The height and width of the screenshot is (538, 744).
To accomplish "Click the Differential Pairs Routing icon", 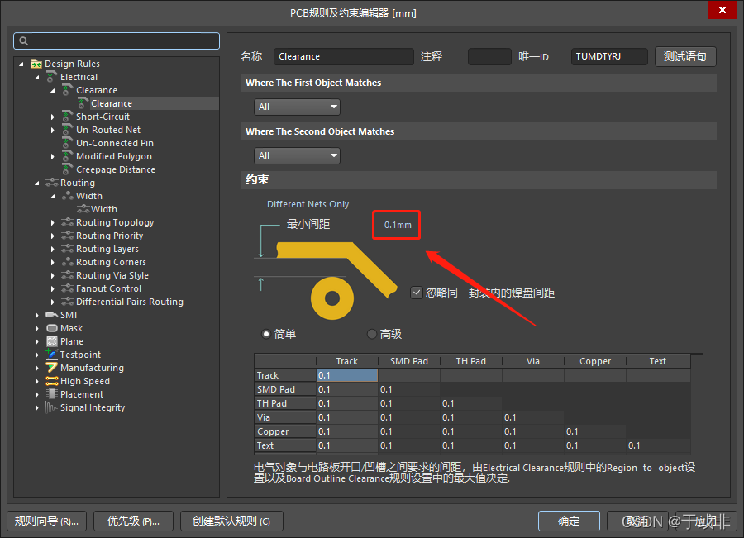I will point(68,302).
